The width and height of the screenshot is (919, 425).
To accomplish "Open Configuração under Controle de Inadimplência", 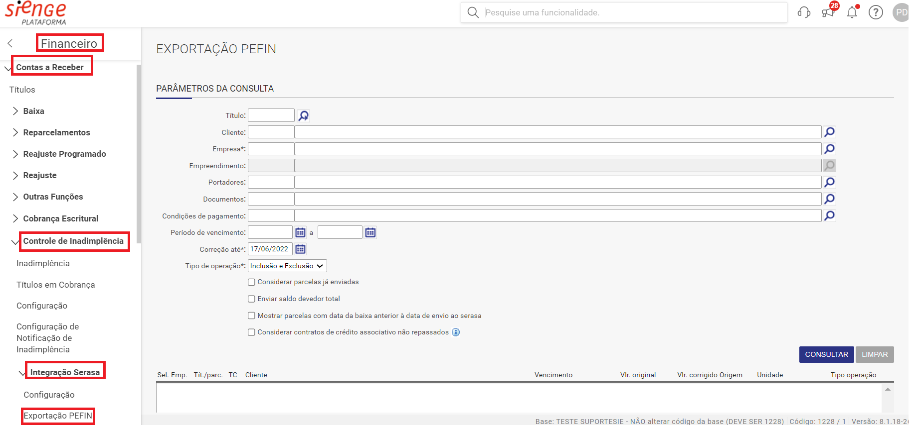I will [x=42, y=306].
